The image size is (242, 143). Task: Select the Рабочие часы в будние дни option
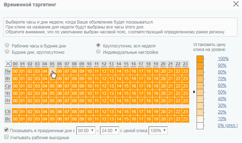click(x=7, y=45)
